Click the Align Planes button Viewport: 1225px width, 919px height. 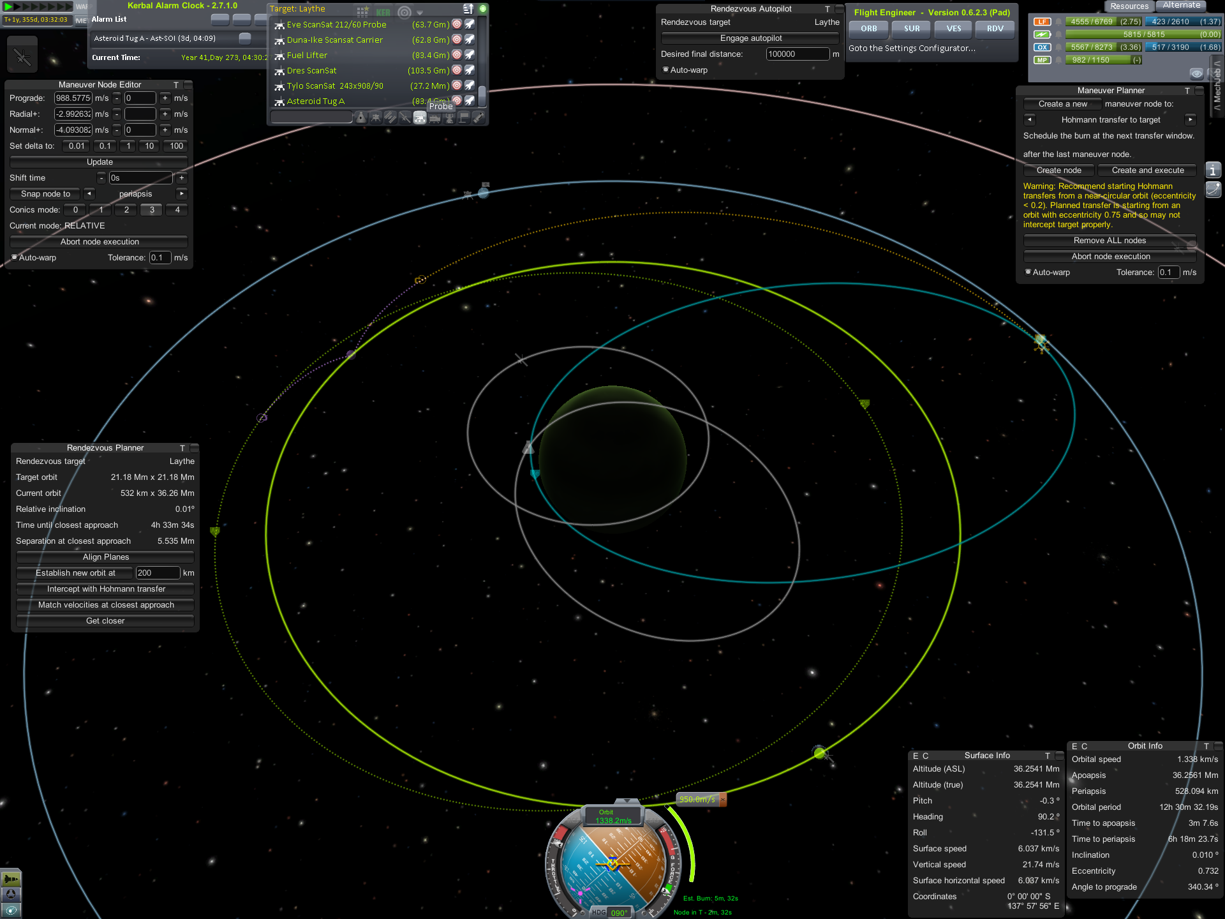click(106, 557)
